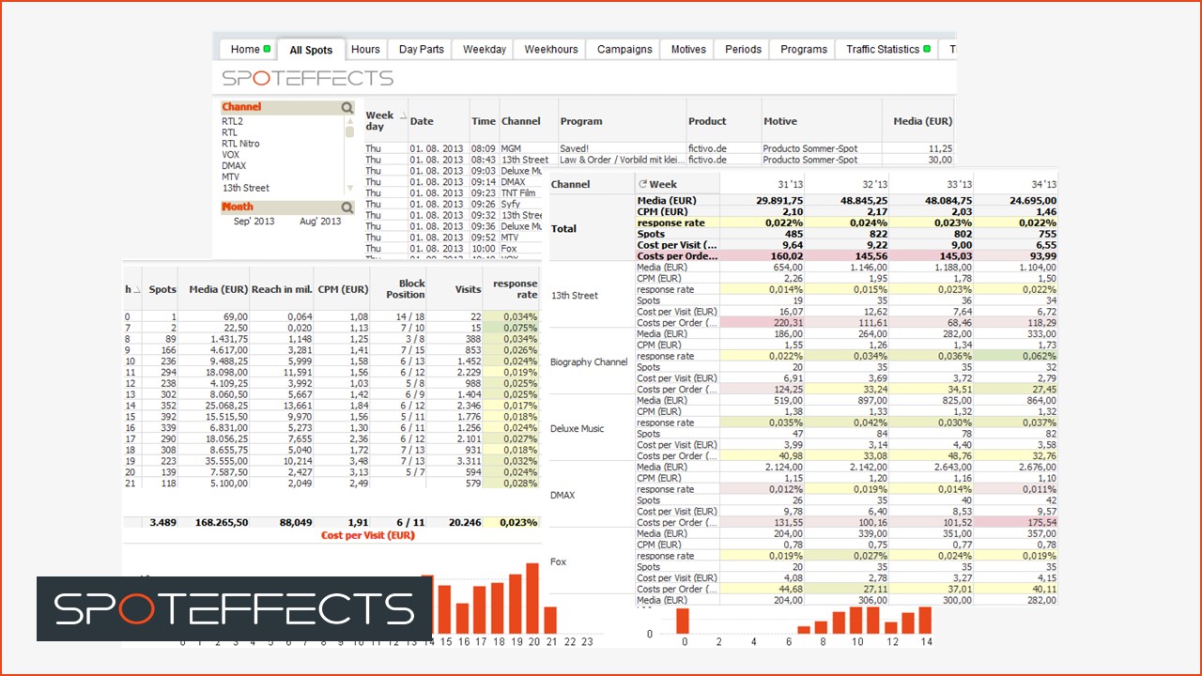Click the 175,54 DMAX cost per order cell
Viewport: 1202px width, 676px height.
click(1016, 523)
